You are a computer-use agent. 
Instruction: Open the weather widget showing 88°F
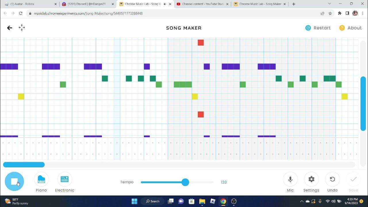coord(17,201)
